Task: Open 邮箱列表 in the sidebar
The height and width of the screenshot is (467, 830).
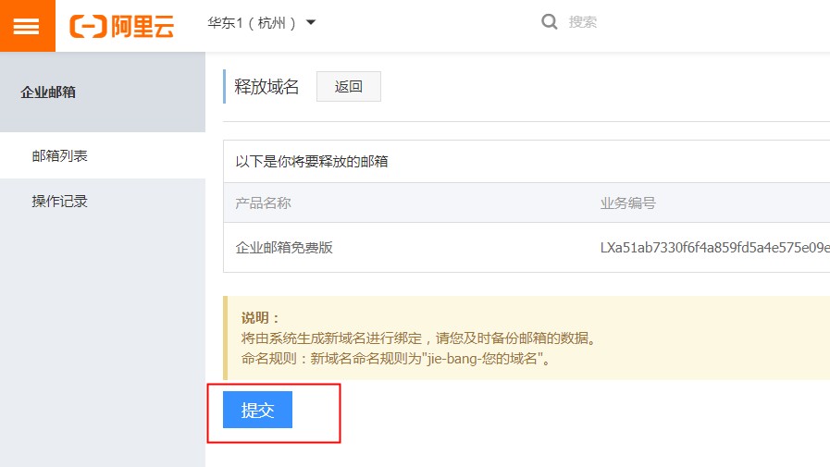Action: click(60, 155)
